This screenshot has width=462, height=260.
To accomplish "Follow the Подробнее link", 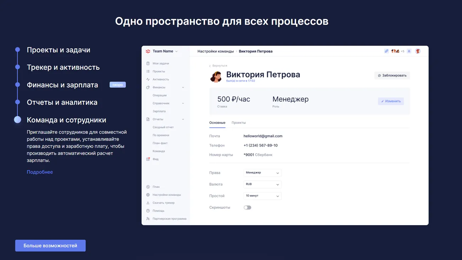I will [x=40, y=172].
